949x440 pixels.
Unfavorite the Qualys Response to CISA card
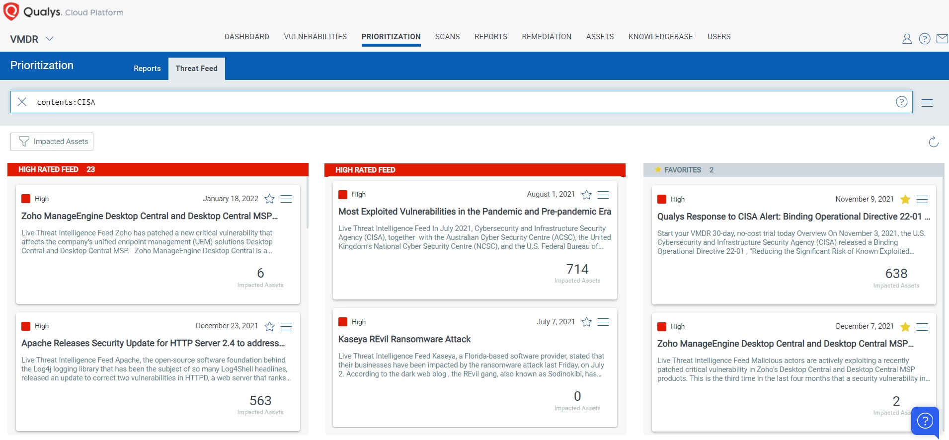905,199
